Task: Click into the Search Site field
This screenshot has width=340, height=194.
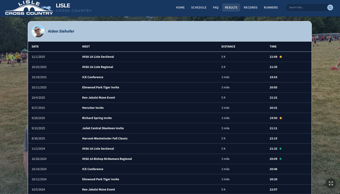Action: coord(307,8)
